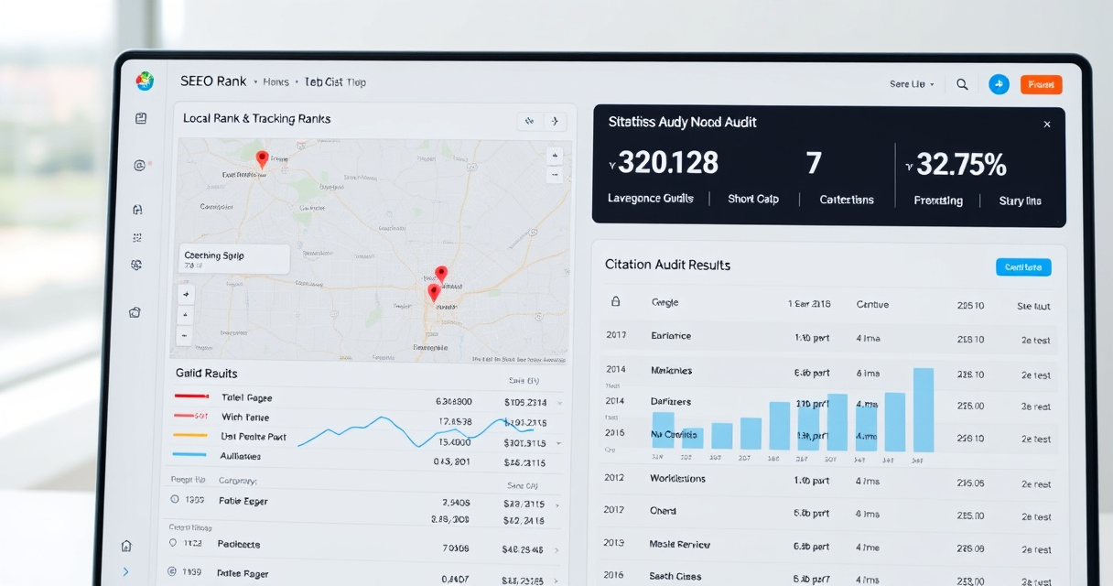Open the top clipboard icon in sidebar
The height and width of the screenshot is (586, 1113).
pos(140,118)
